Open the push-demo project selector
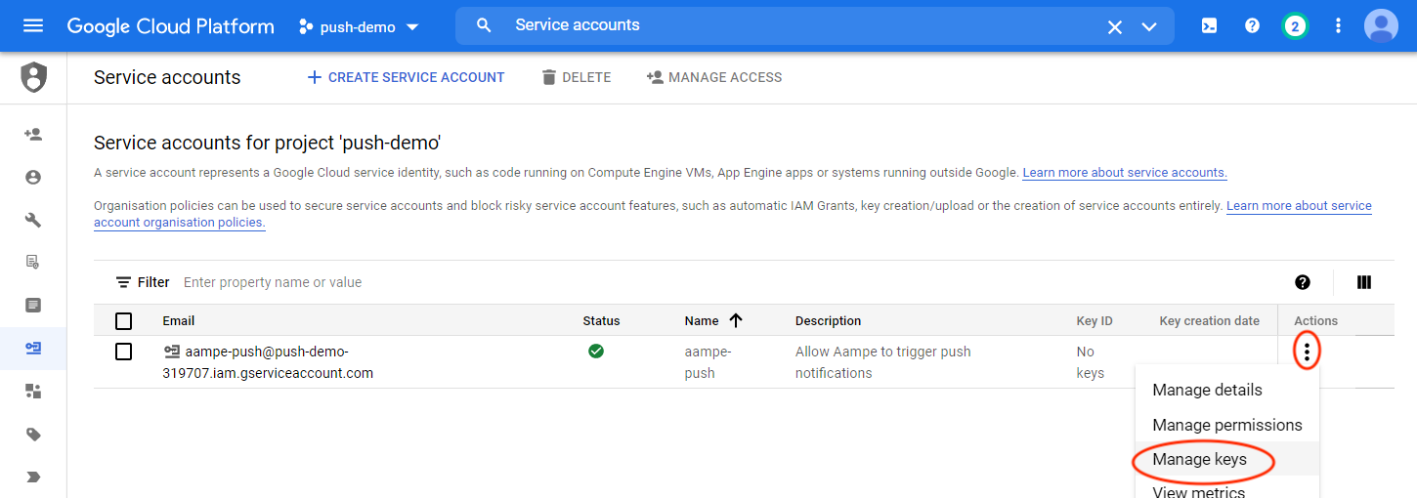Screen dimensions: 1417x498 (x=359, y=27)
